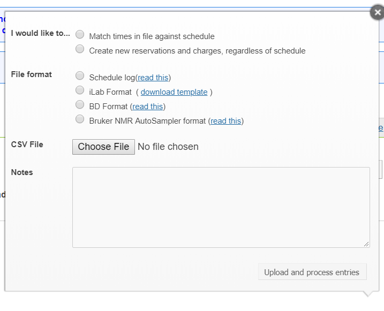
Task: Click the 'Bruker NMR AutoSampler format' label text
Action: (x=147, y=121)
